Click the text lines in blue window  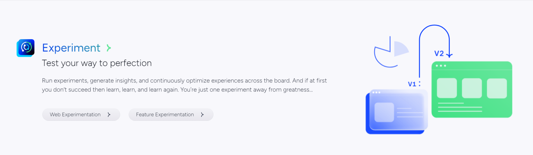coord(409,113)
